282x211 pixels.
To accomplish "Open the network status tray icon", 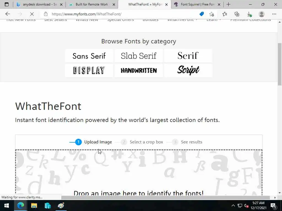I will 240,206.
